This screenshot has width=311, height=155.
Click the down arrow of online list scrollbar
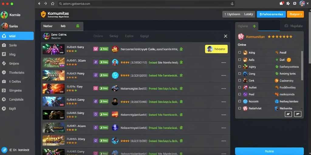pos(302,109)
